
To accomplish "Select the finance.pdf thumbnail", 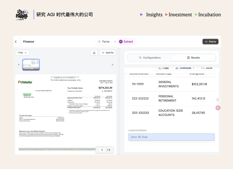I will click(31, 65).
